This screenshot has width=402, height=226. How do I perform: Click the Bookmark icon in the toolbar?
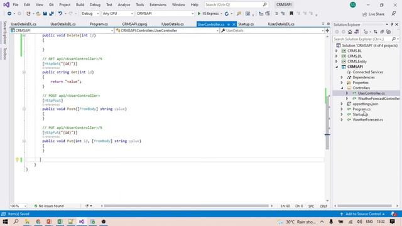[x=291, y=13]
